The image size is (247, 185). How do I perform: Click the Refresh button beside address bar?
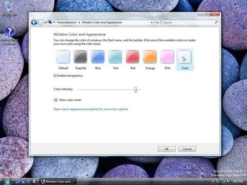click(x=157, y=23)
